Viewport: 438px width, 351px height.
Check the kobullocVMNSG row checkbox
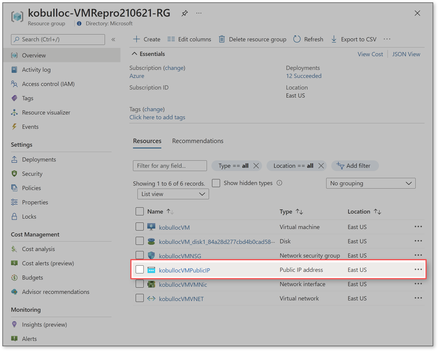click(x=140, y=255)
